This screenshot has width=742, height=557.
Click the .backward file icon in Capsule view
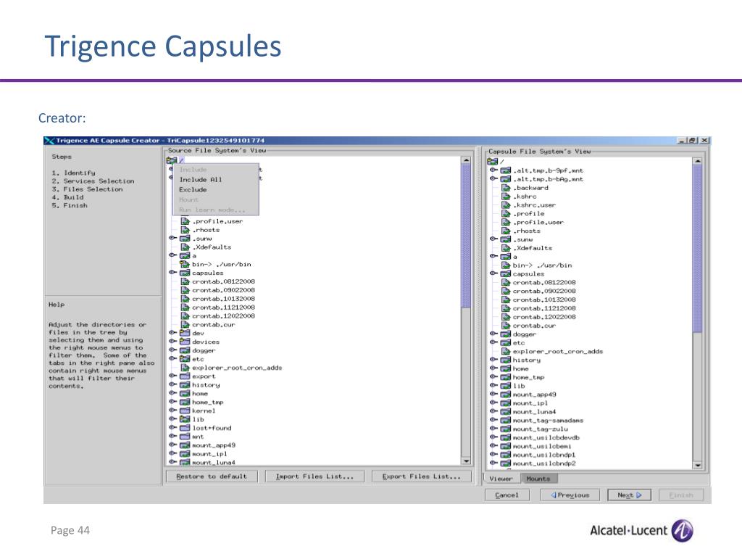(x=506, y=188)
